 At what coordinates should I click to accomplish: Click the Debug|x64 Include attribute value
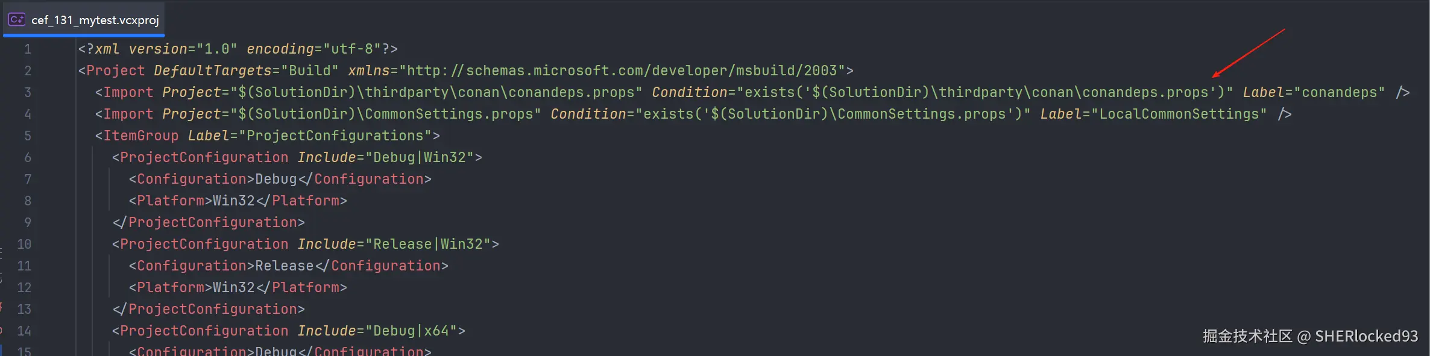click(x=411, y=331)
